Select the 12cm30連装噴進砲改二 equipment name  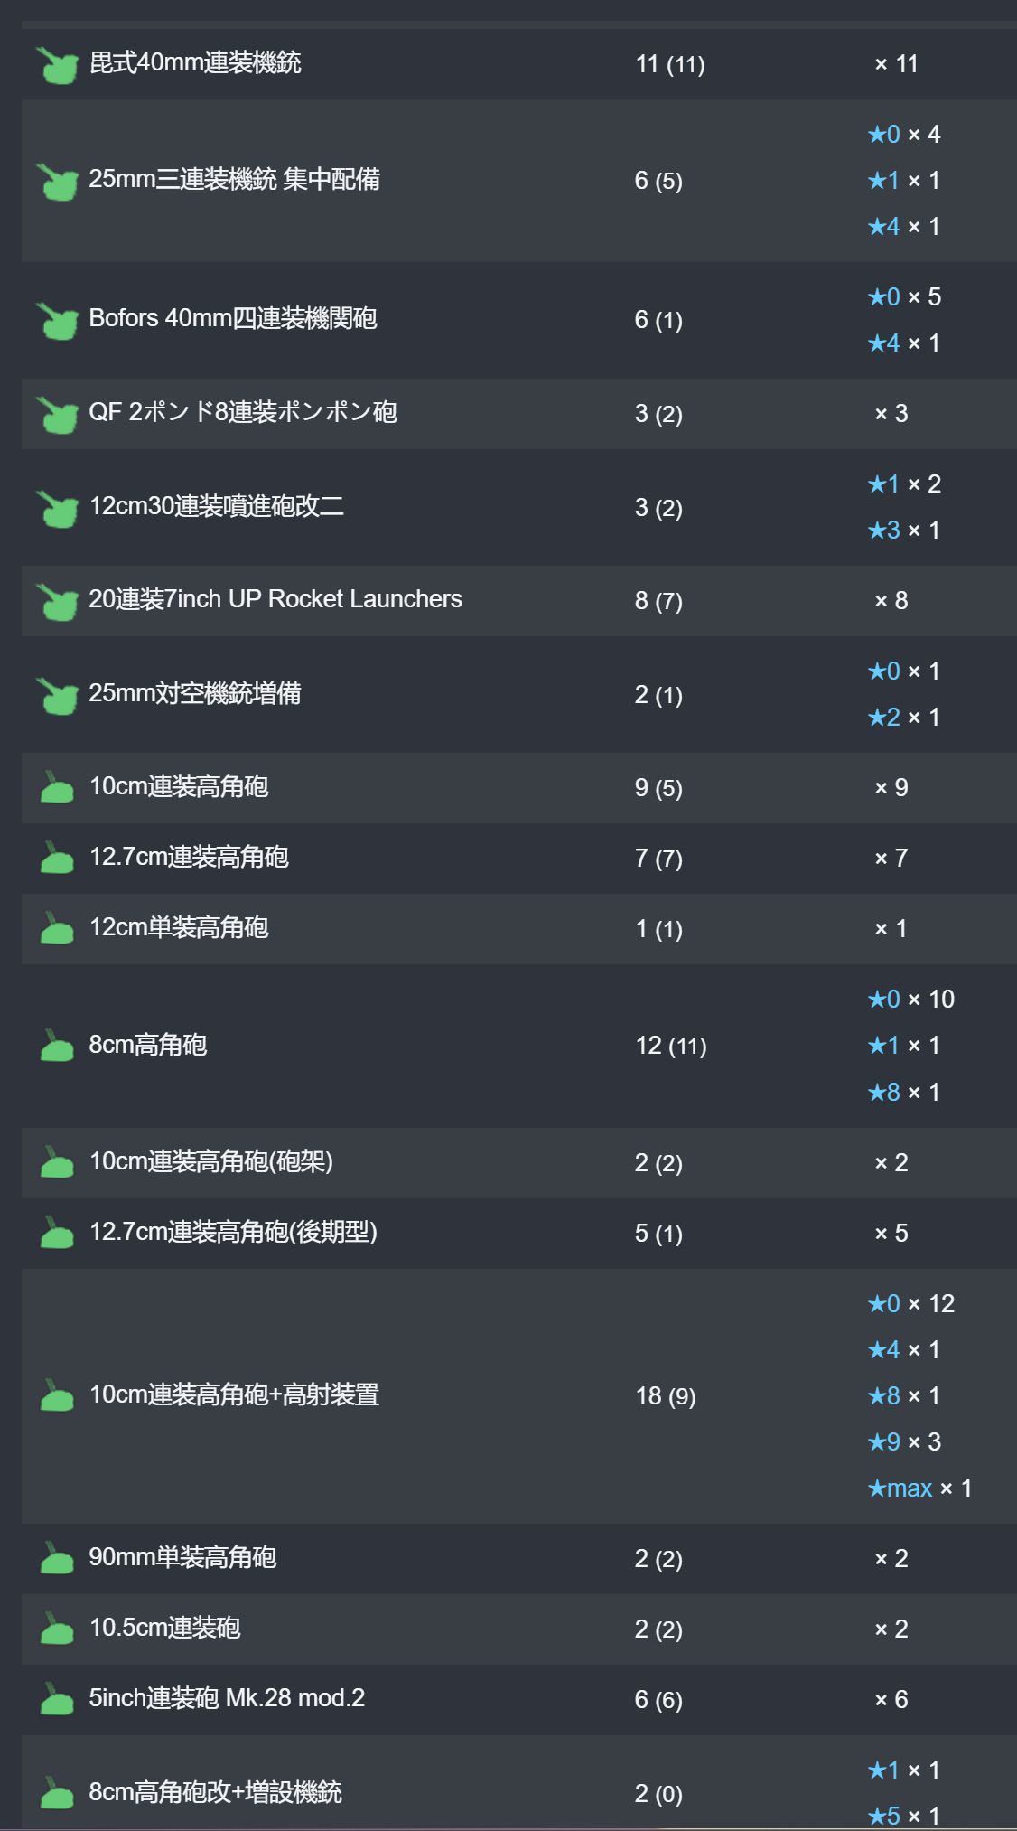pos(217,506)
